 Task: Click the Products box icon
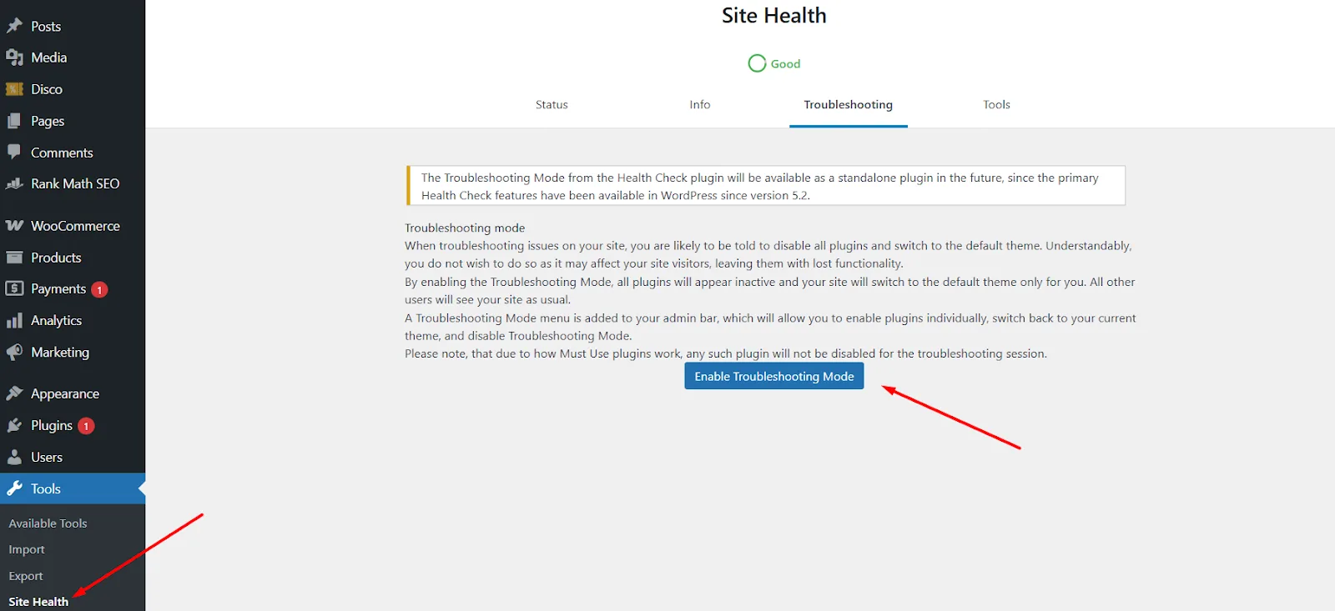point(14,258)
